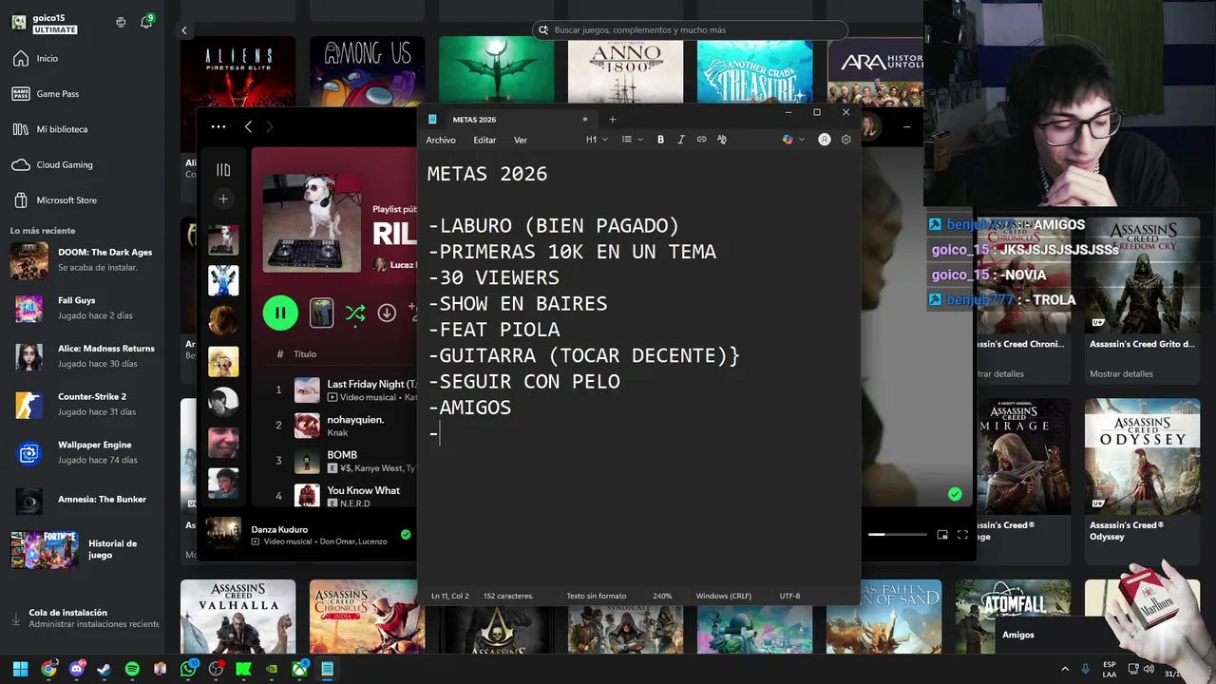Add a new Notepad tab
Image resolution: width=1216 pixels, height=684 pixels.
[613, 120]
